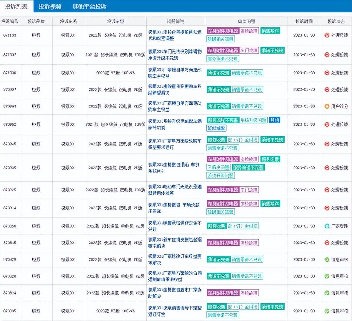
Task: Click the car model cell in row 870952
Action: click(x=116, y=124)
